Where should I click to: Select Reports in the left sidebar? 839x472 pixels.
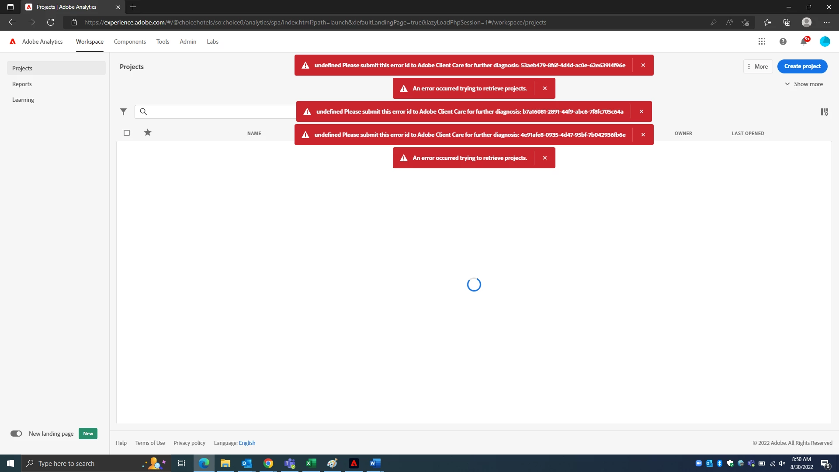pyautogui.click(x=22, y=84)
